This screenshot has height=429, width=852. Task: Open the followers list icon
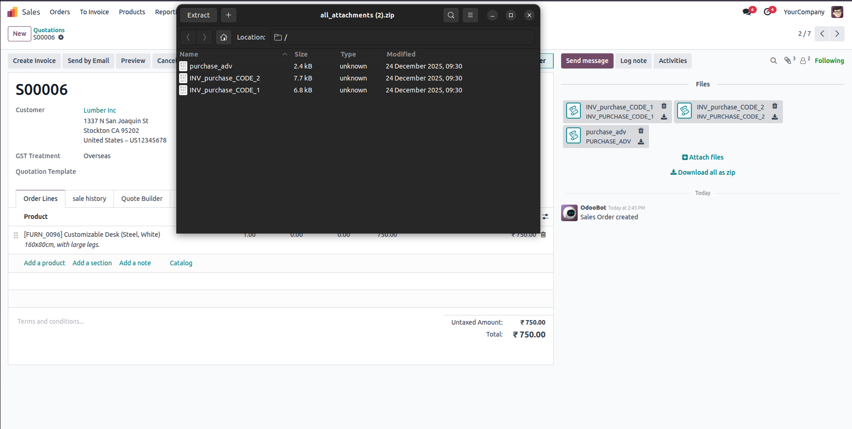804,61
